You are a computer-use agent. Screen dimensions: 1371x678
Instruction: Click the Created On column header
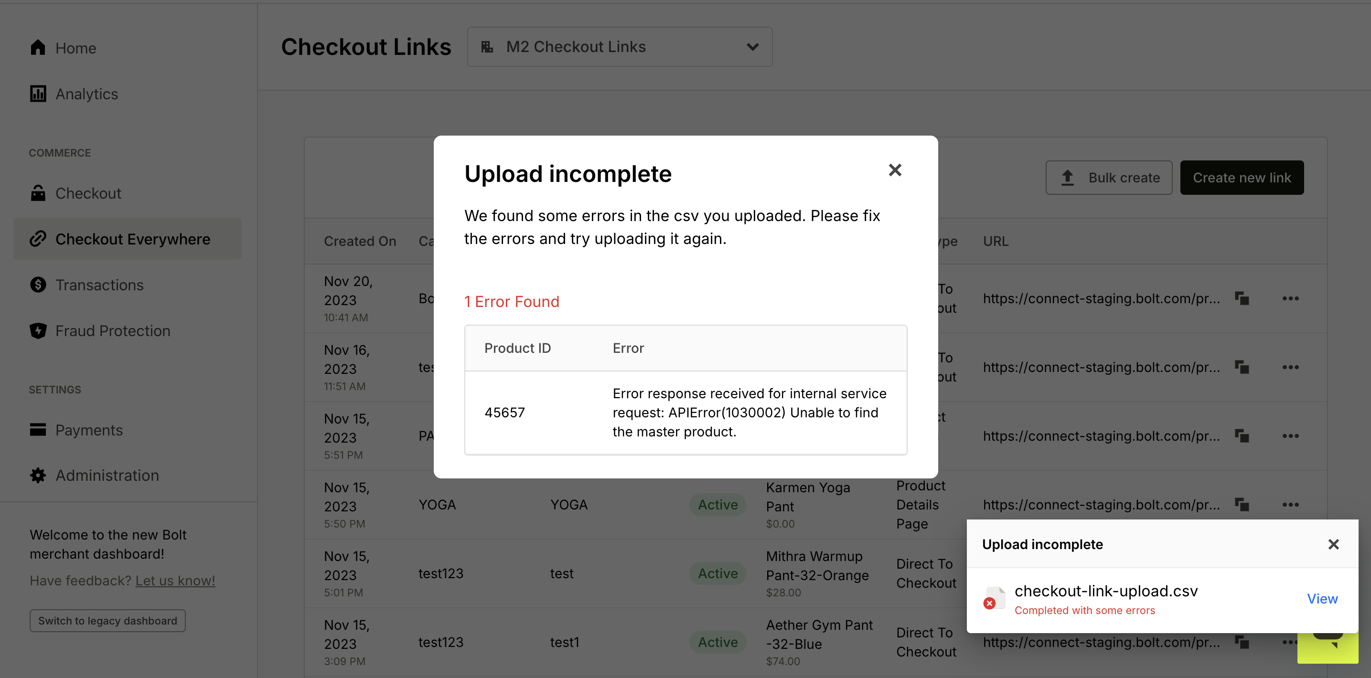(360, 242)
